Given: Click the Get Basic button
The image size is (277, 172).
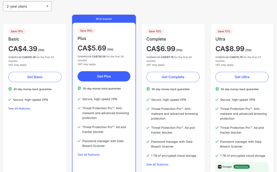Looking at the screenshot, I should tap(35, 77).
